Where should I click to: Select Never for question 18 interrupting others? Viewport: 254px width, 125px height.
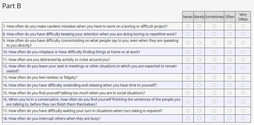(188, 118)
